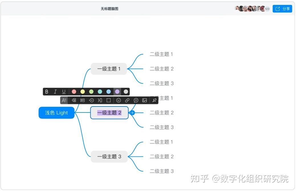The image size is (296, 191).
Task: Insert a hyperlink using the link icon
Action: coord(127,100)
